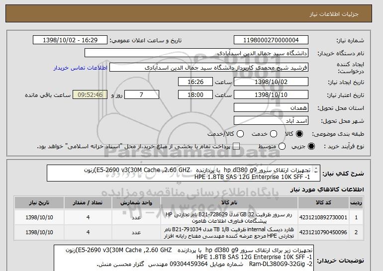Screen dimensions: 383x271
Task: Click the delivery province field همدان
Action: (271, 108)
